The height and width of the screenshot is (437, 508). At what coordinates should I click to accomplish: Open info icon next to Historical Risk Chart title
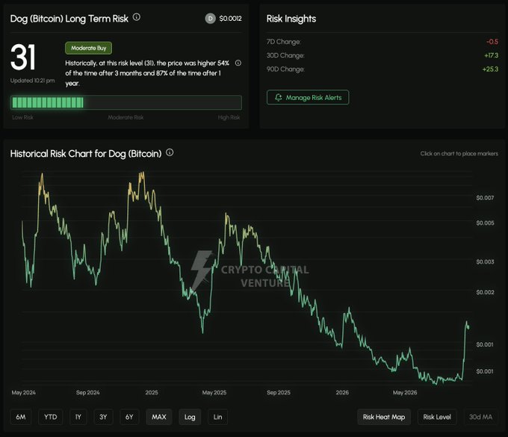point(170,152)
